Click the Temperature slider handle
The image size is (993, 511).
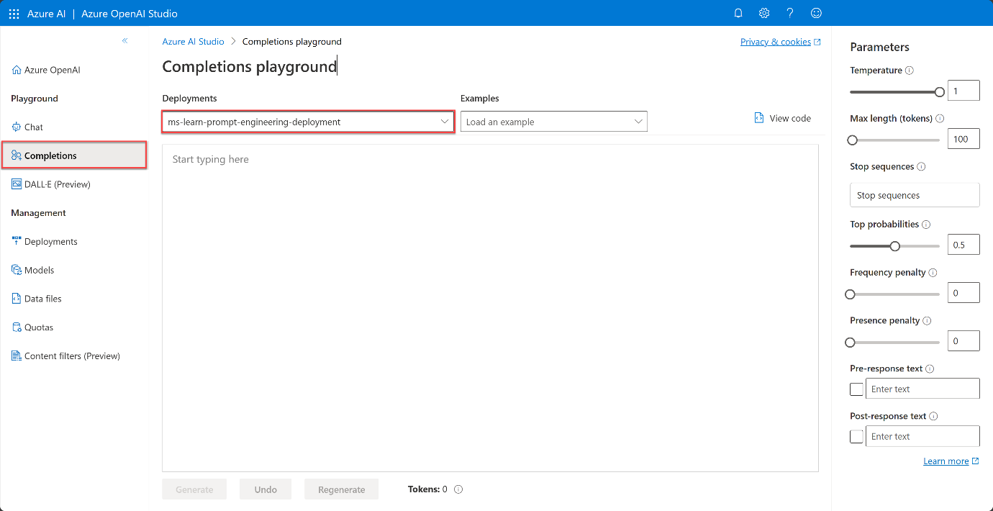tap(940, 92)
